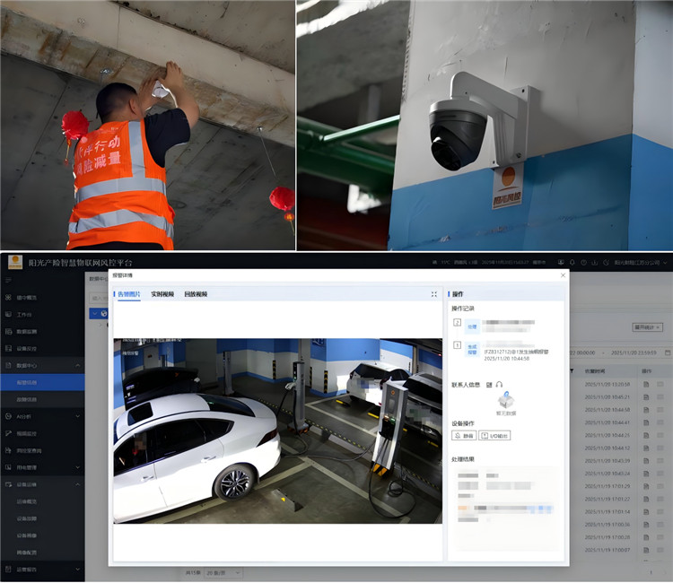Click the 阳光产险 platform logo
This screenshot has height=583, width=673.
(15, 262)
